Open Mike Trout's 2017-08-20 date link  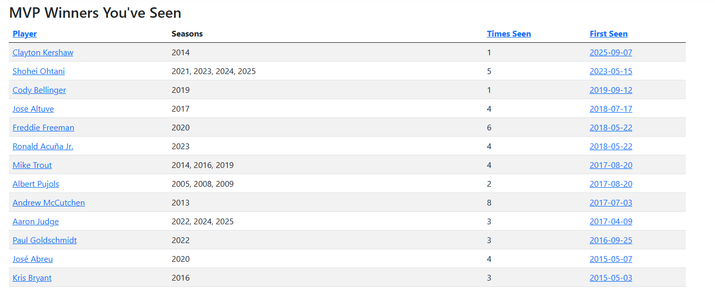(x=611, y=165)
